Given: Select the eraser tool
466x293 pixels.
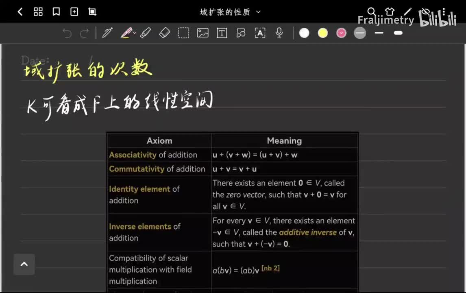Looking at the screenshot, I should pyautogui.click(x=164, y=33).
